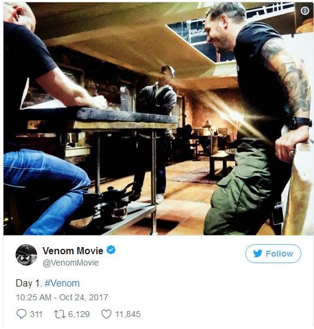314x329 pixels.
Task: Click the 311 replies count
Action: [36, 314]
